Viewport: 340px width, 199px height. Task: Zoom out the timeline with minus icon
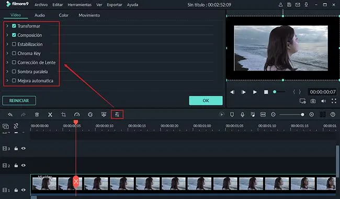pyautogui.click(x=273, y=114)
